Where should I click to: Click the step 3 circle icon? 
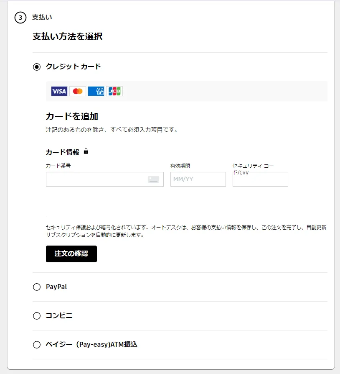pyautogui.click(x=20, y=18)
